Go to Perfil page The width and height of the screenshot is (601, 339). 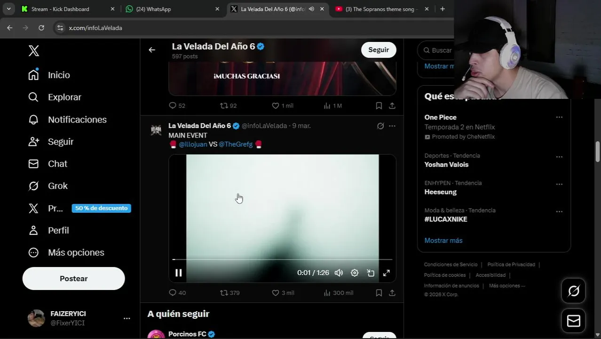click(x=48, y=230)
